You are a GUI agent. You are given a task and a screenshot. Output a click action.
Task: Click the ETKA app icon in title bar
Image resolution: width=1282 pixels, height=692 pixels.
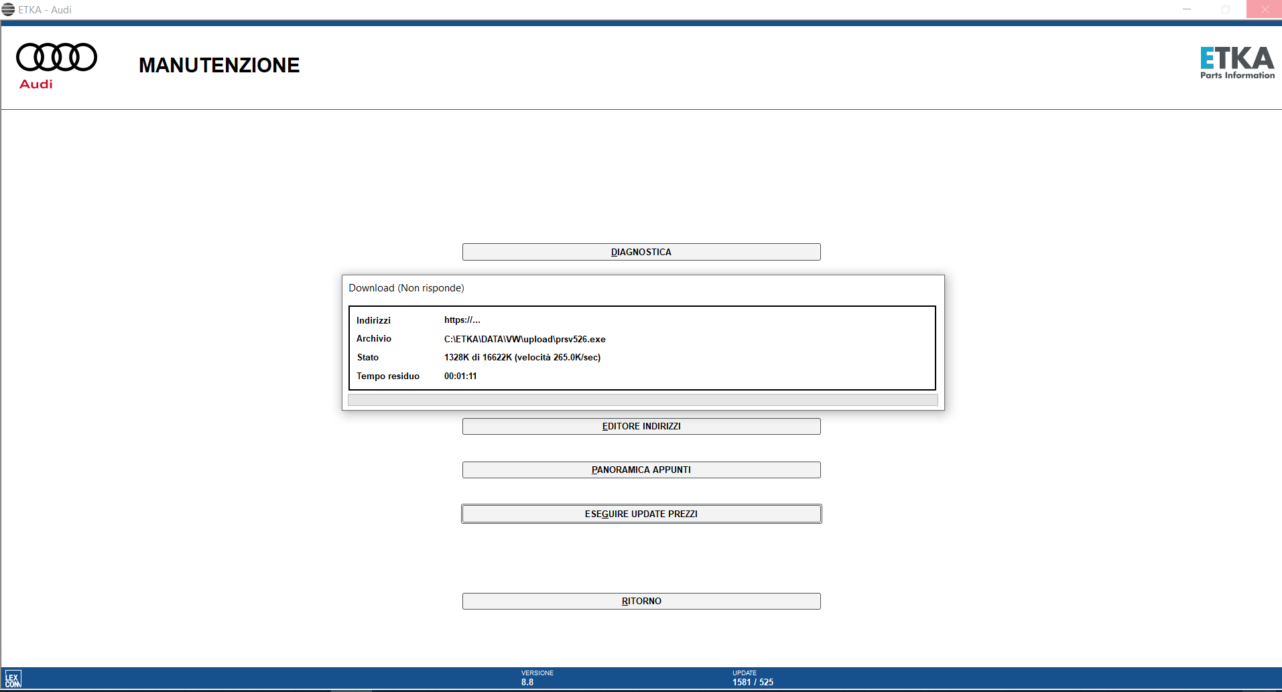tap(8, 9)
